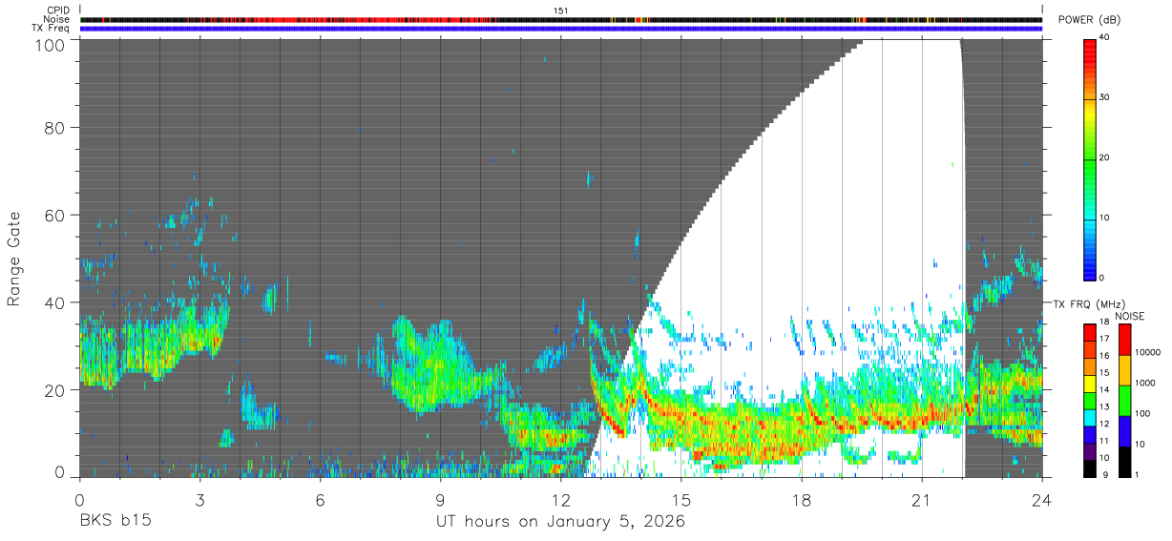
Task: Click the "BKS b15" radar beam label
Action: pos(115,522)
